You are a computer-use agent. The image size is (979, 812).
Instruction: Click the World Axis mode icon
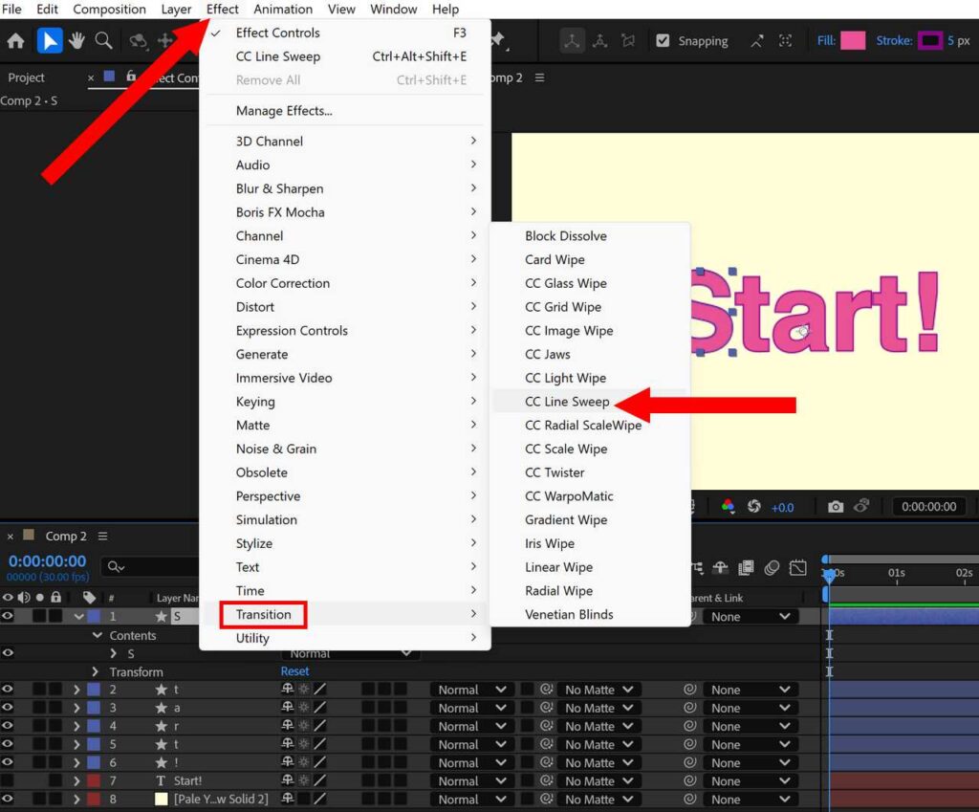tap(600, 41)
